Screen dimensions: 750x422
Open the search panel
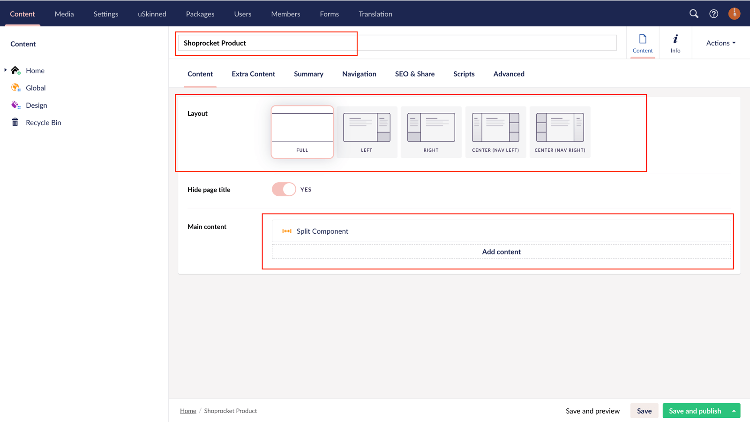[x=694, y=14]
